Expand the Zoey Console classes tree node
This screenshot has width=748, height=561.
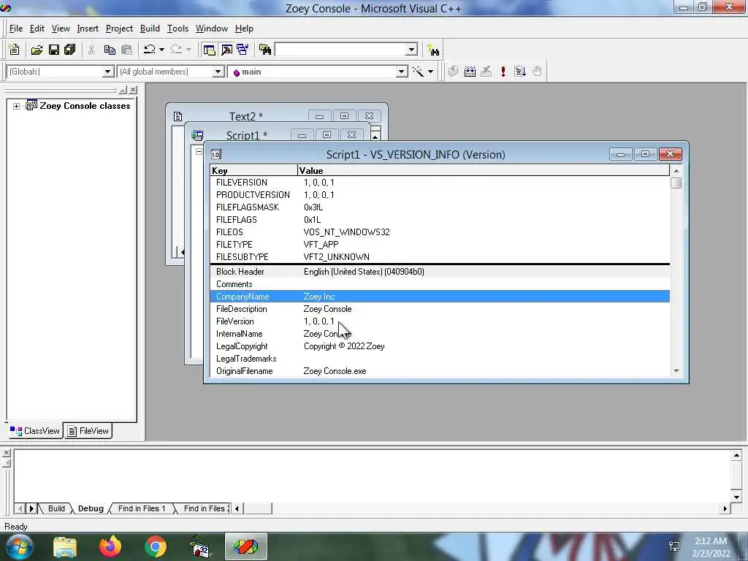tap(16, 106)
